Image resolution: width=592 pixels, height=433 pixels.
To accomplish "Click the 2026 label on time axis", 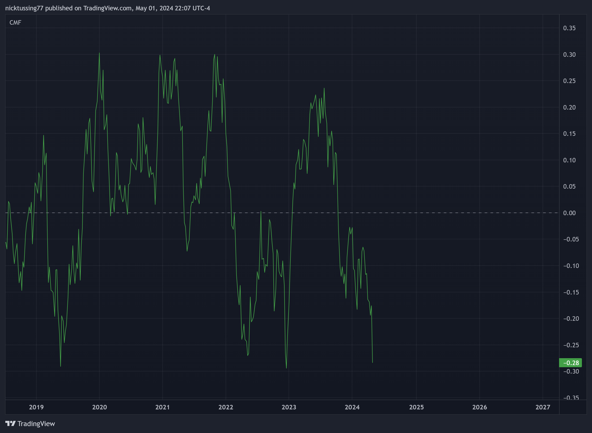I will (480, 407).
